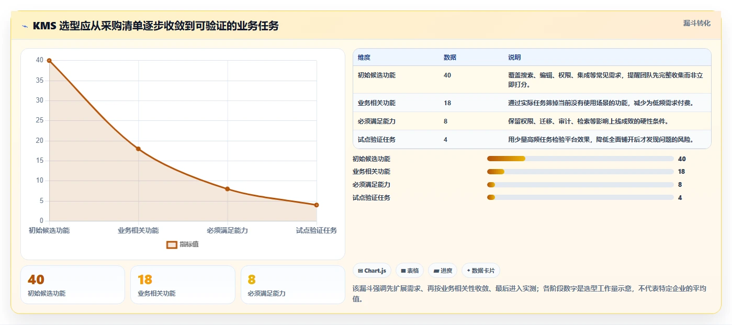Click the 业务相关功能 progress bar
Viewport: 732px width, 325px height.
pos(580,172)
